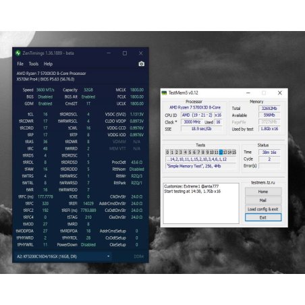
Task: Close the TestMem5 window
Action: coord(280,93)
